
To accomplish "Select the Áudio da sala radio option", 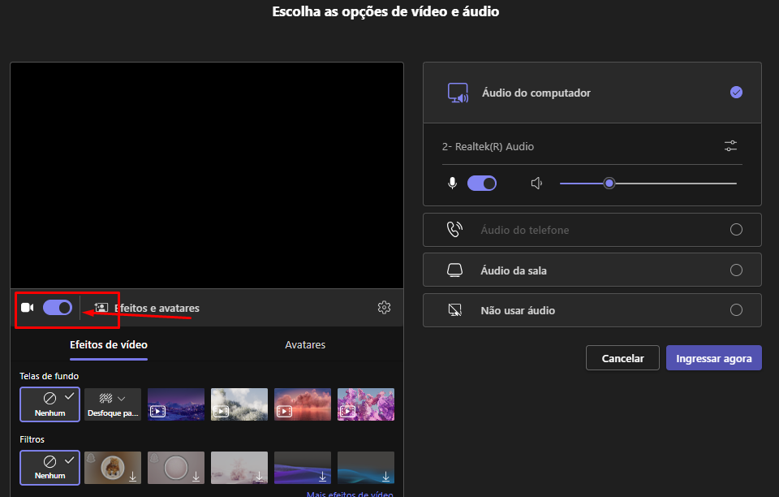I will click(x=736, y=270).
